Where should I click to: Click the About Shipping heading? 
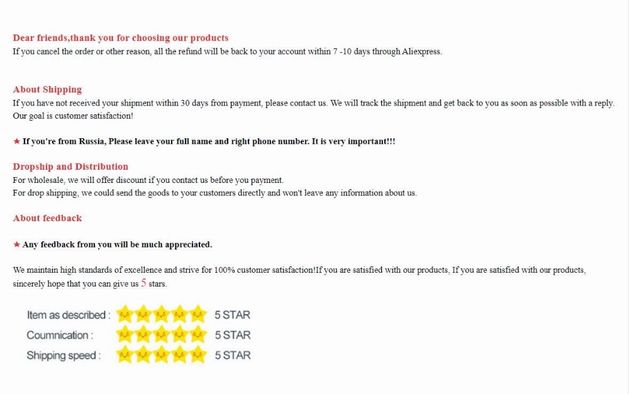pos(47,89)
